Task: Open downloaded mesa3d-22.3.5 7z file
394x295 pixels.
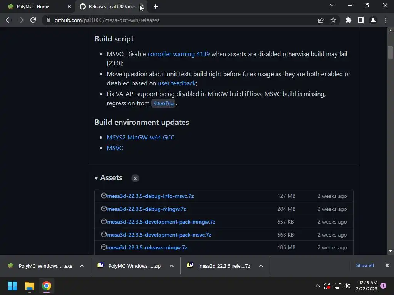Action: point(219,266)
